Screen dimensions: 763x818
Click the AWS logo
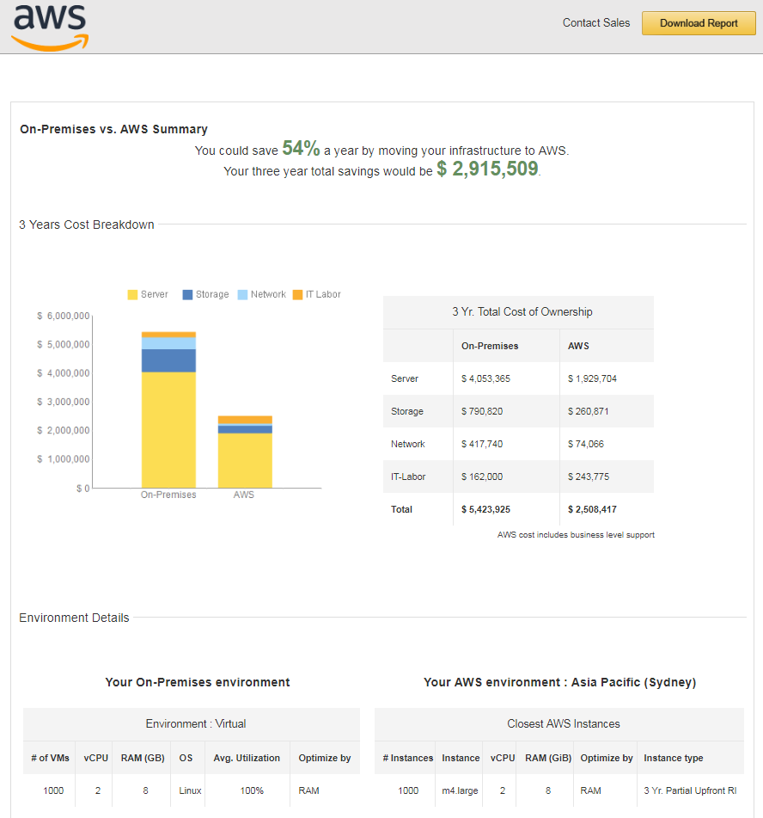pos(50,28)
